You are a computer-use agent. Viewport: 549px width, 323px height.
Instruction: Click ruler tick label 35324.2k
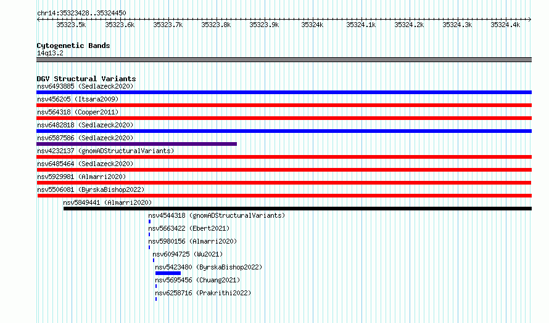[409, 25]
